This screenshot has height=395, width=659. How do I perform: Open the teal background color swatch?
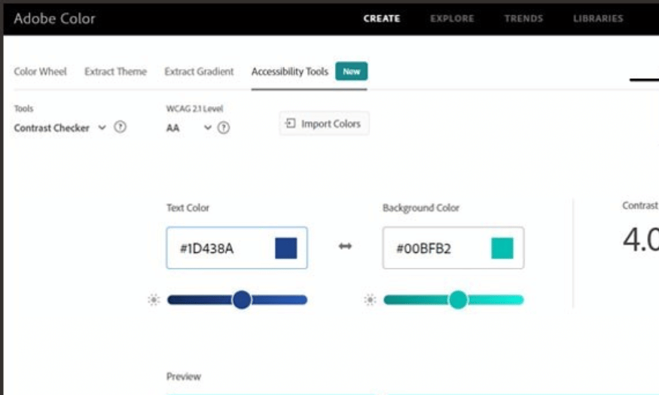[x=502, y=248]
